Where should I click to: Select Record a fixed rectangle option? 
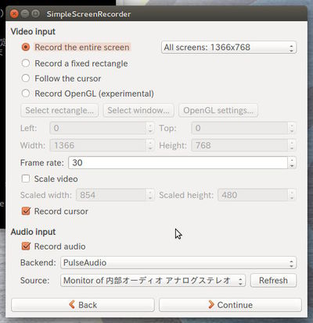tap(26, 63)
